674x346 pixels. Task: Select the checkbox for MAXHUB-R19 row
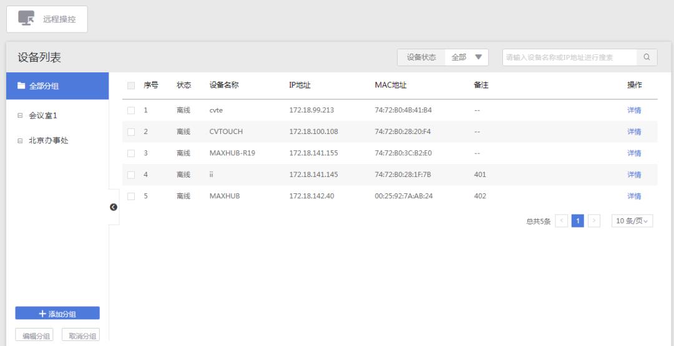point(131,153)
